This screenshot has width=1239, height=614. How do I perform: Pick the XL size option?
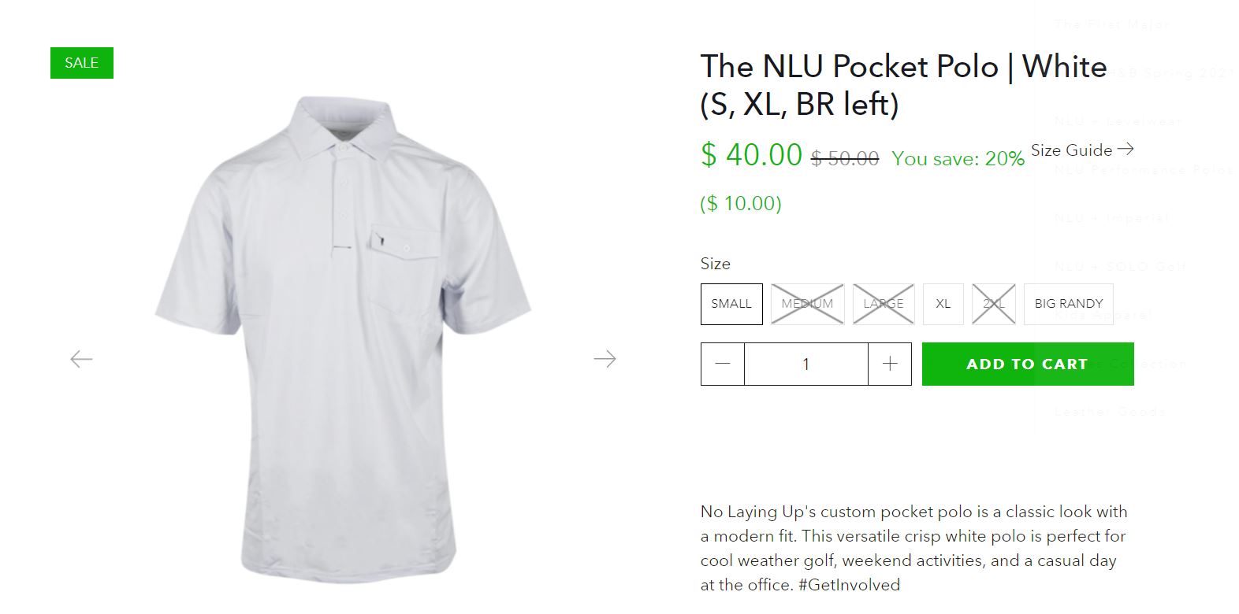click(943, 304)
